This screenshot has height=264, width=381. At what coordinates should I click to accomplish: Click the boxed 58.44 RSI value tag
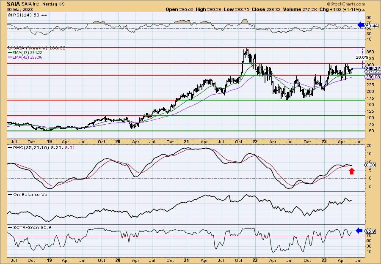point(372,26)
